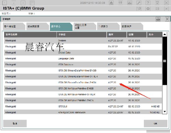
Task: Switch to the 经销商数据 tab
Action: [38, 26]
